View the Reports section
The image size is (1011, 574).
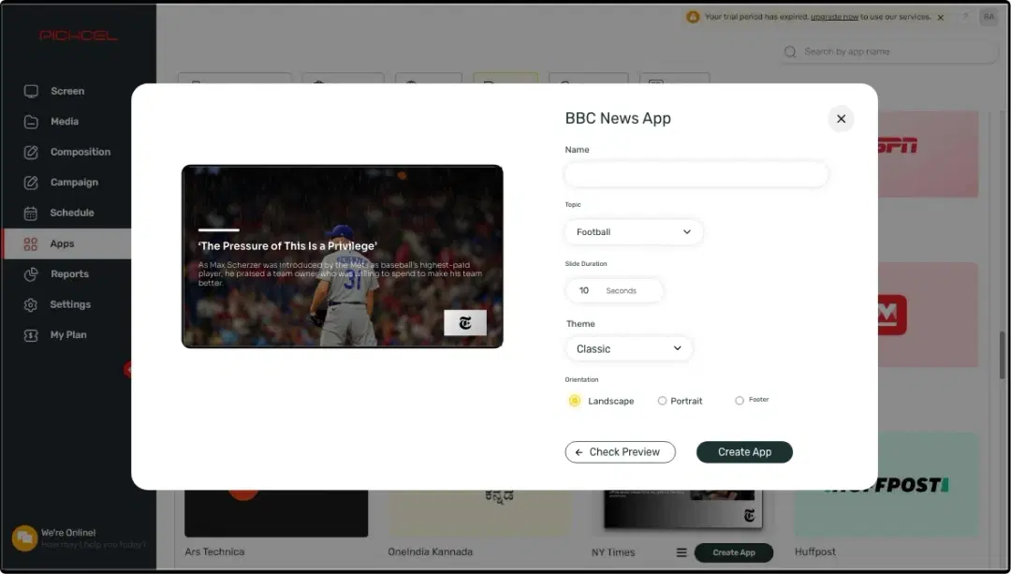click(68, 273)
